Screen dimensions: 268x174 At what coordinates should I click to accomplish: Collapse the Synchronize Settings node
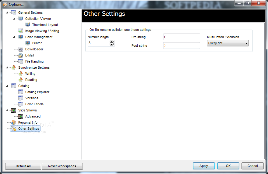tap(7, 67)
